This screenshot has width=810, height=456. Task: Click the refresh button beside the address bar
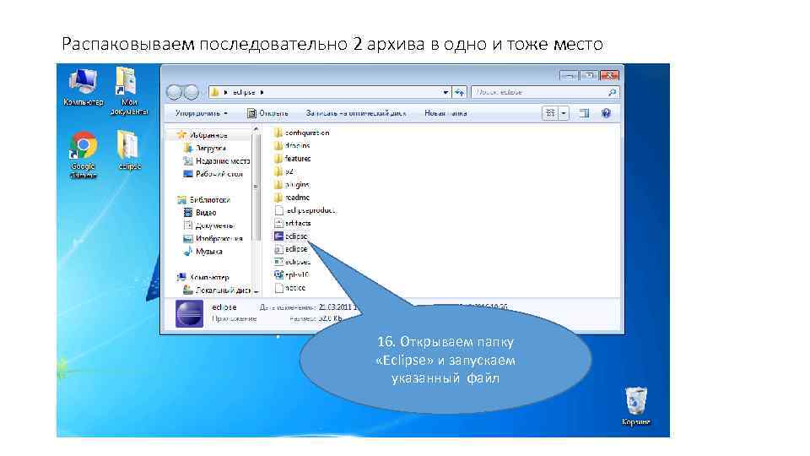click(x=459, y=92)
